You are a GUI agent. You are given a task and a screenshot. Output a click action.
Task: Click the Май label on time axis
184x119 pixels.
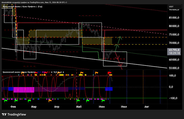pos(79,107)
